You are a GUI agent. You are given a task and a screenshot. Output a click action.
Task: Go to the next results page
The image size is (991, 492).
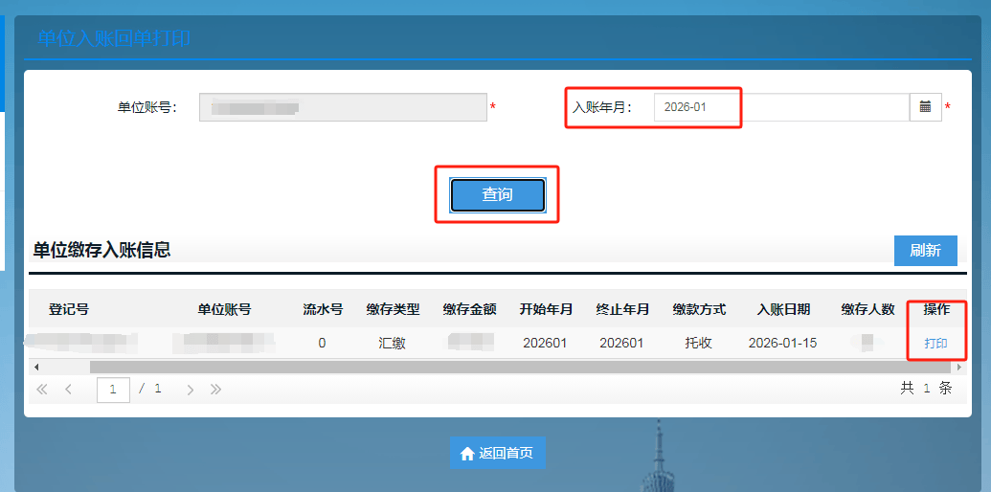coord(191,390)
